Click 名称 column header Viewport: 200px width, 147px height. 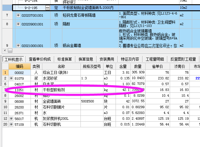click(61, 66)
